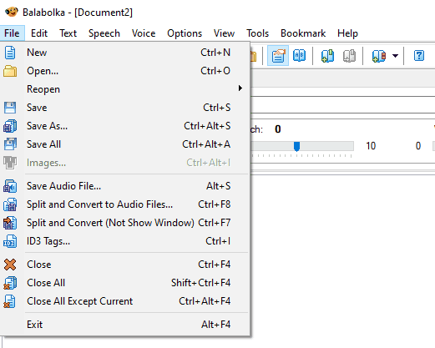Image resolution: width=435 pixels, height=348 pixels.
Task: Open the bookmark dropdown arrow in toolbar
Action: pyautogui.click(x=395, y=56)
